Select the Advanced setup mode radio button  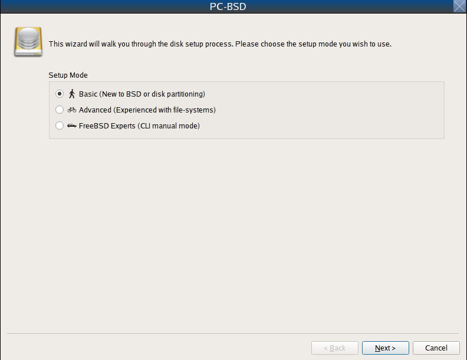click(x=60, y=110)
